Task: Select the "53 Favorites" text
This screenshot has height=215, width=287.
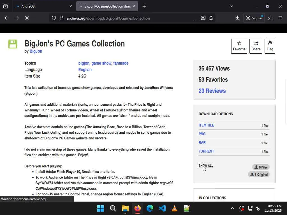Action: [x=213, y=80]
